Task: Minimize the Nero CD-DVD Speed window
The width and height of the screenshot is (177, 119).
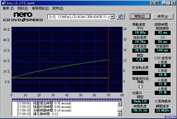Action: tap(164, 3)
